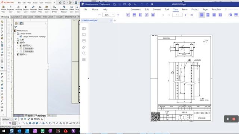Zoom out PDF with minus button
239x134 pixels.
99,15
